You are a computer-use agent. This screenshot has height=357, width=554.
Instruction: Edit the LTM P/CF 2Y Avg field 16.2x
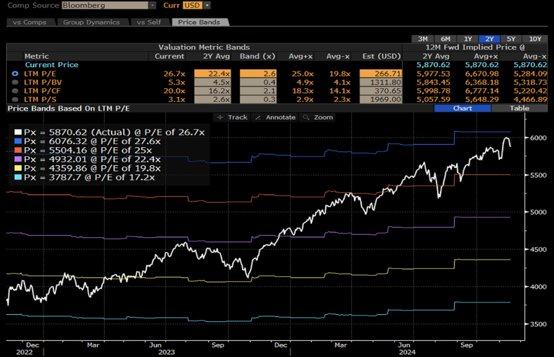pos(212,91)
